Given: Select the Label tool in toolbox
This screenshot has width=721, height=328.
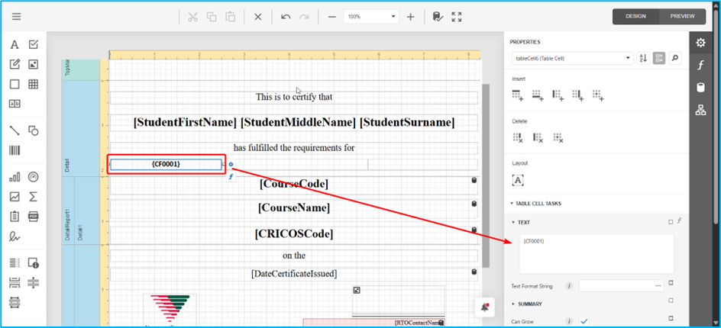Looking at the screenshot, I should [15, 44].
